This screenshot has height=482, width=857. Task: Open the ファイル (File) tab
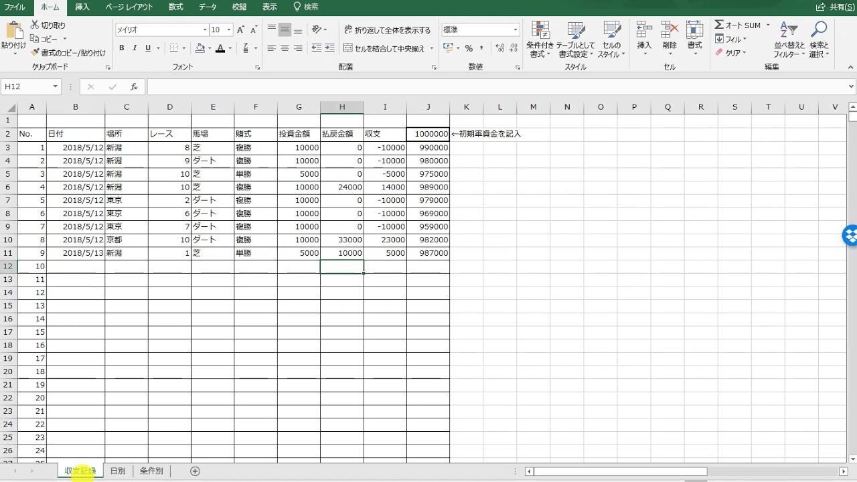15,7
